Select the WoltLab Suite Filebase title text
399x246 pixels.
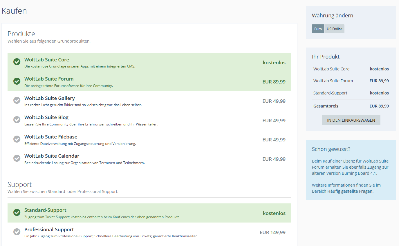51,137
